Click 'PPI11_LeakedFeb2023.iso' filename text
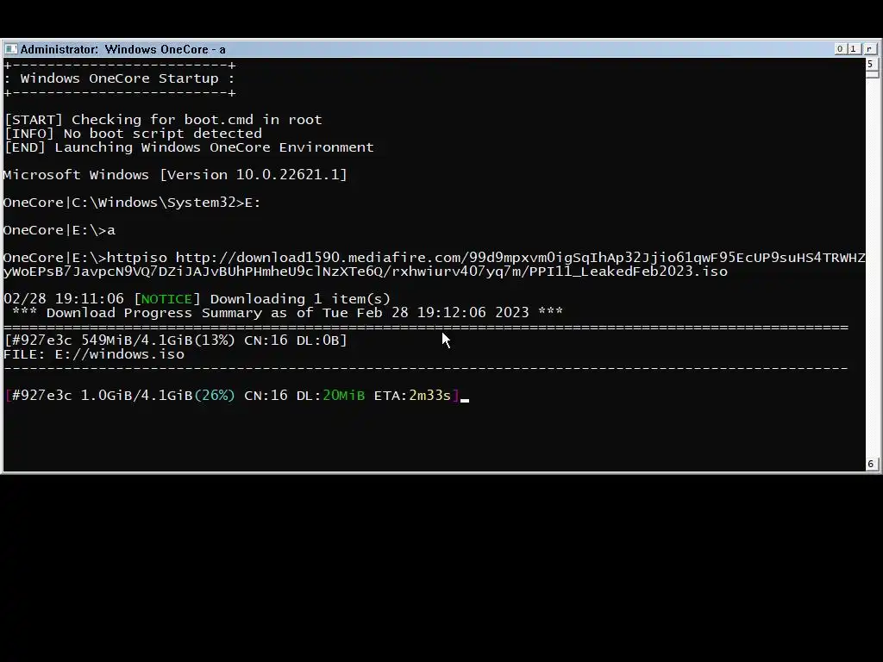Screen dimensions: 883x662 click(x=629, y=272)
